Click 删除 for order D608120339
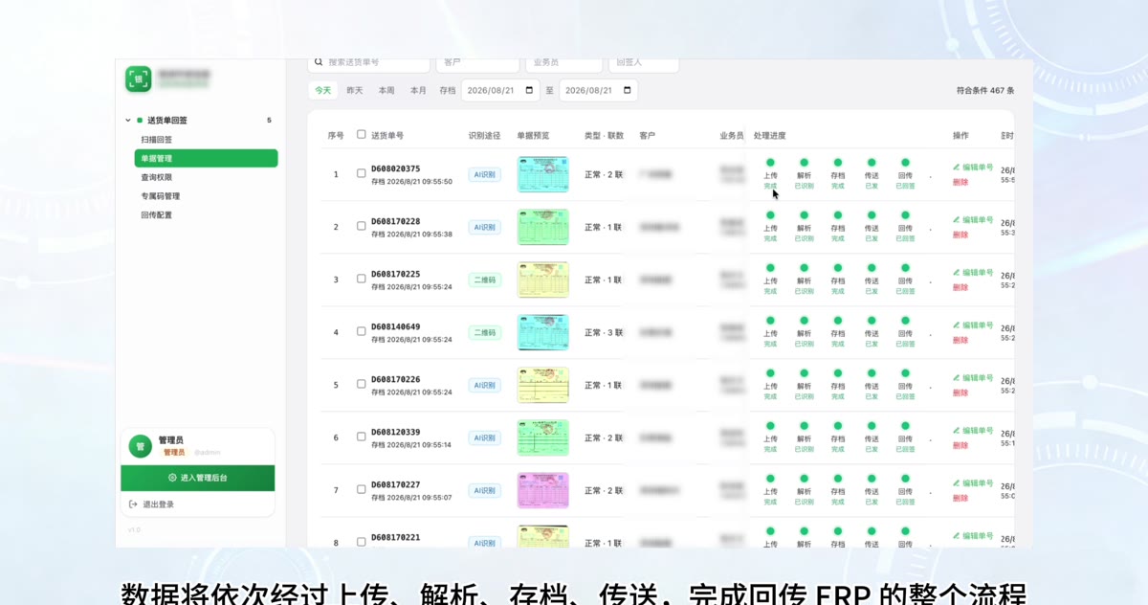This screenshot has width=1148, height=605. pyautogui.click(x=960, y=445)
